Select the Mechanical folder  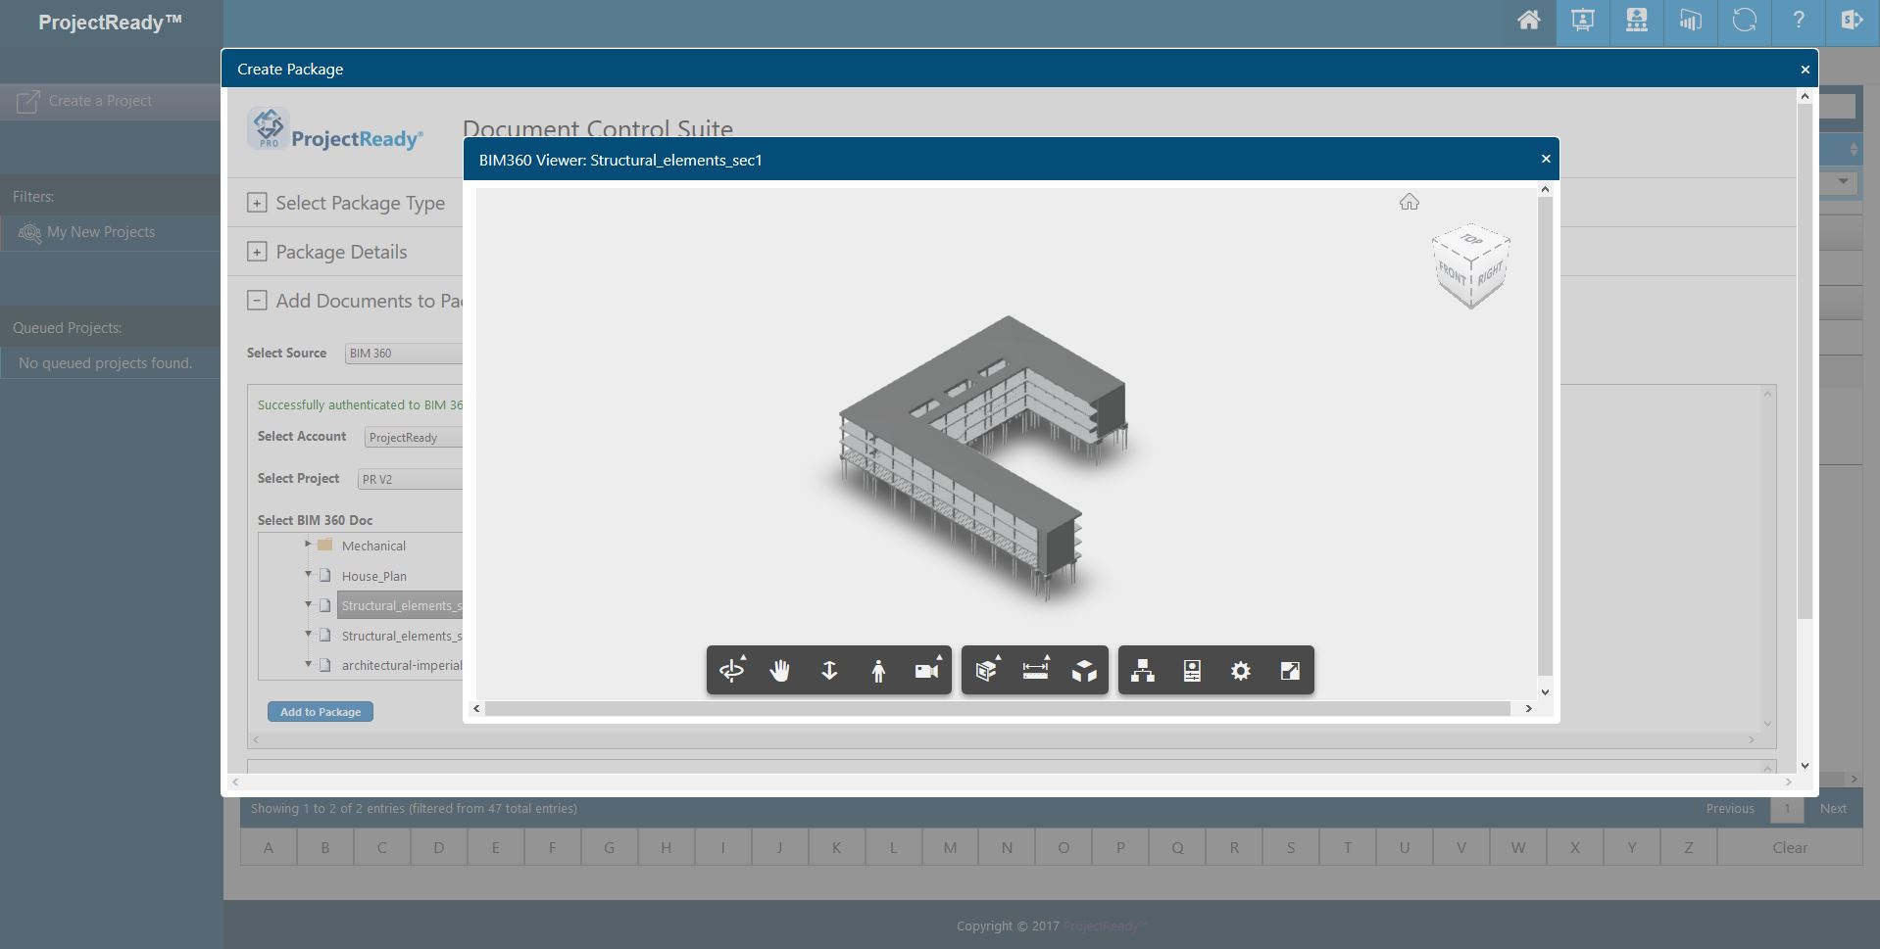click(373, 546)
